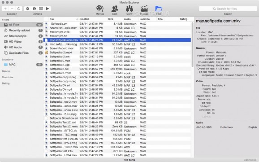Add a new location with plus button

(5, 9)
